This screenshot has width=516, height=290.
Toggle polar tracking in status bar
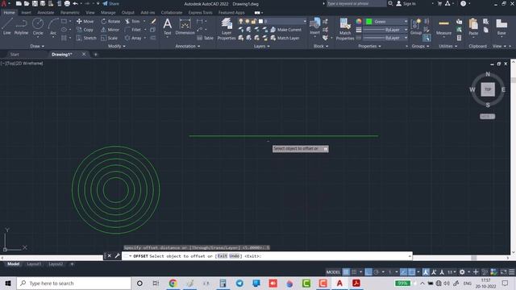[x=377, y=272]
